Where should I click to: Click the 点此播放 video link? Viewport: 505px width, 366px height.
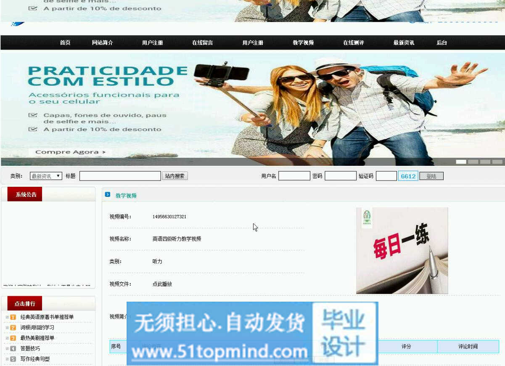(x=162, y=284)
